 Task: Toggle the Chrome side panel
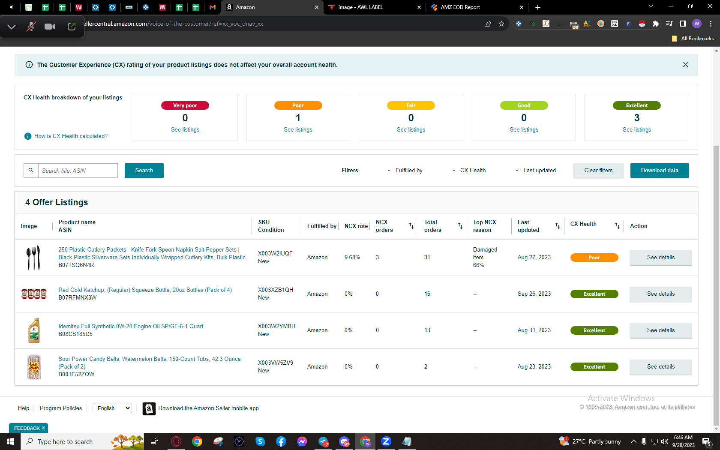coord(683,24)
